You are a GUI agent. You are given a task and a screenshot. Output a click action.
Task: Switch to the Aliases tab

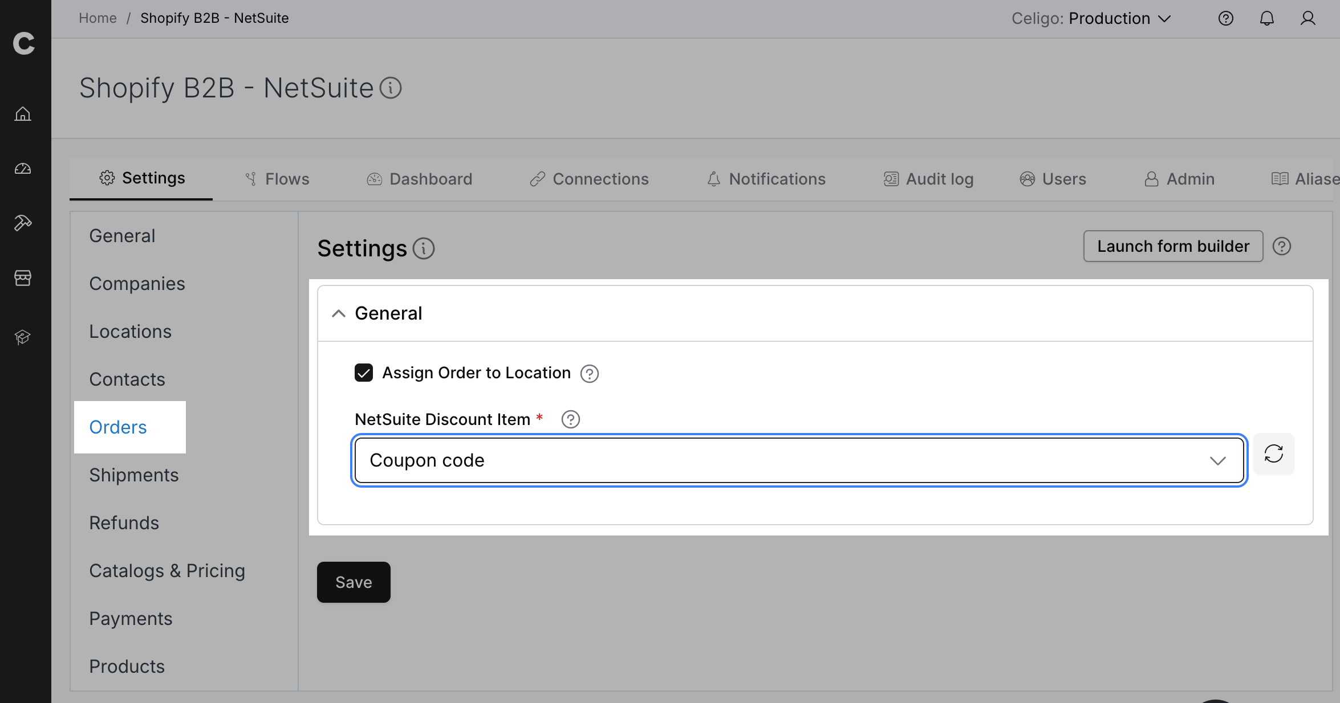(1306, 179)
